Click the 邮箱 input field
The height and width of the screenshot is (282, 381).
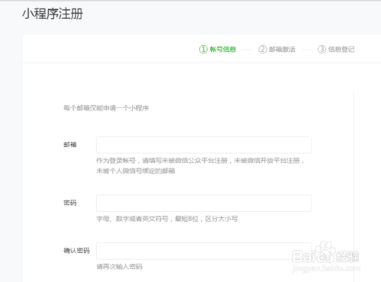(203, 145)
